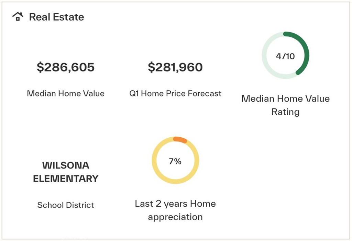Select the $286,605 median home value figure
This screenshot has width=352, height=241.
click(66, 67)
